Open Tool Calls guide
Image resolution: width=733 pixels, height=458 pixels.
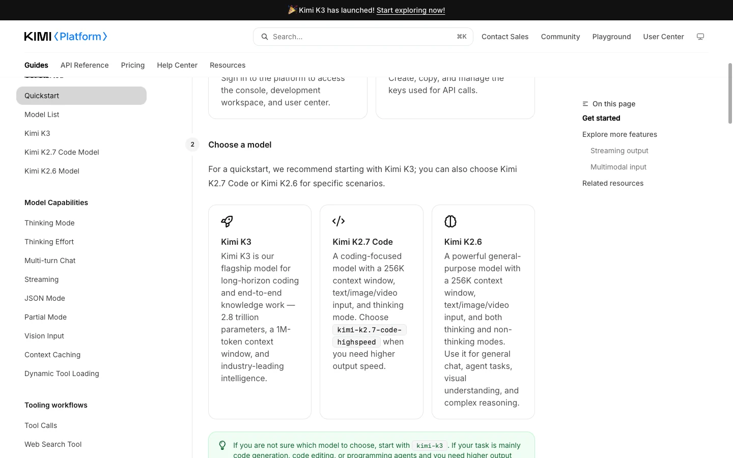(x=81, y=425)
